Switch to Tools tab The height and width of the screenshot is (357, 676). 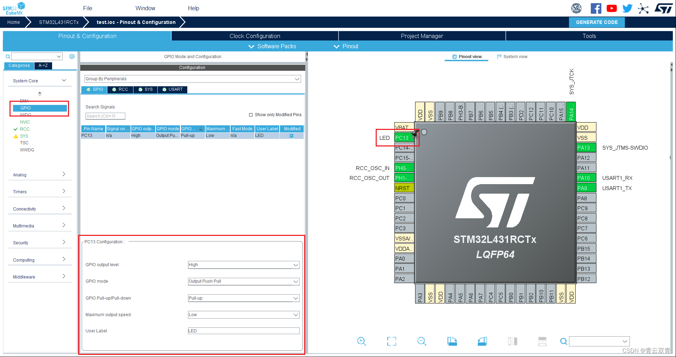589,36
